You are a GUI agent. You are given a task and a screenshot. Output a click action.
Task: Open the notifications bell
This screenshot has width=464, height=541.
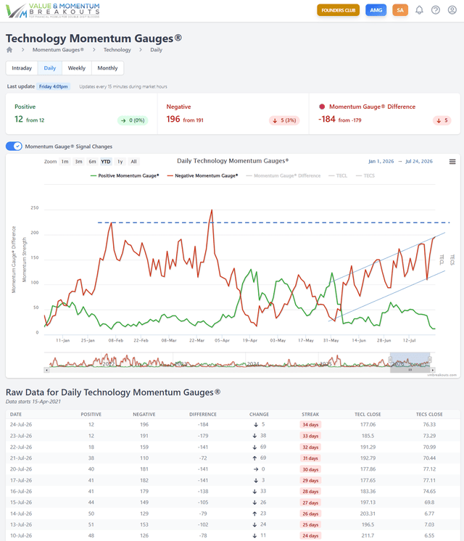click(x=419, y=10)
